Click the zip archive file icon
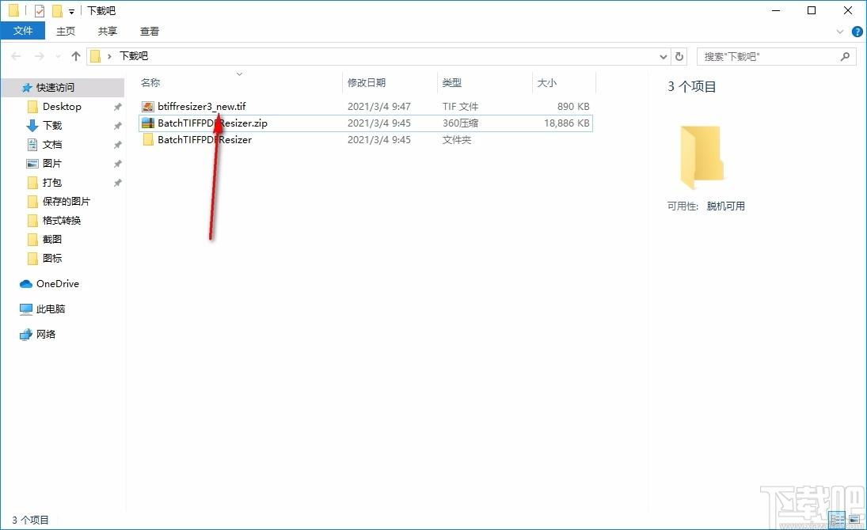Screen dimensions: 867x530 tap(147, 123)
